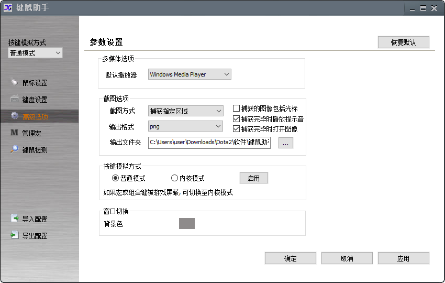Click the keyboard icon beside 键盘设置
The height and width of the screenshot is (283, 445).
(15, 99)
